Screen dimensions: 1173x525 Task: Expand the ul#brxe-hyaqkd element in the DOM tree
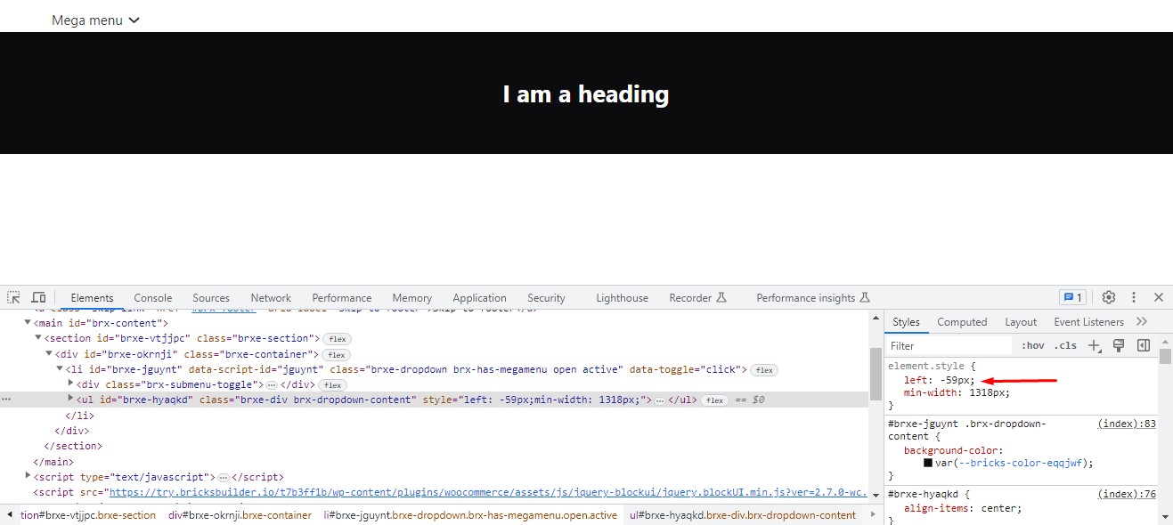click(x=69, y=400)
